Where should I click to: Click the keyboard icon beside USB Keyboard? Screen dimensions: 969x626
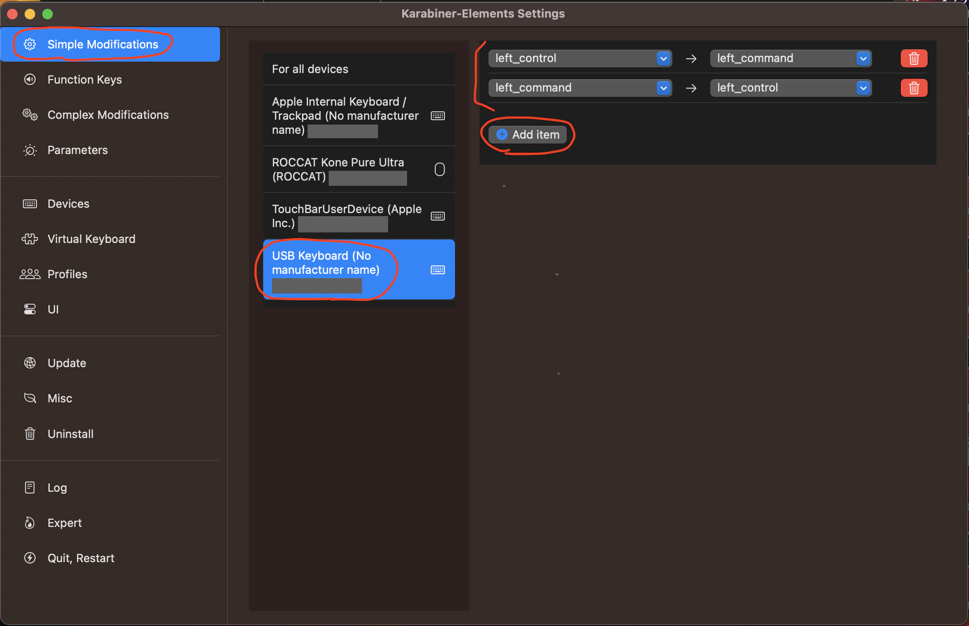click(x=437, y=269)
